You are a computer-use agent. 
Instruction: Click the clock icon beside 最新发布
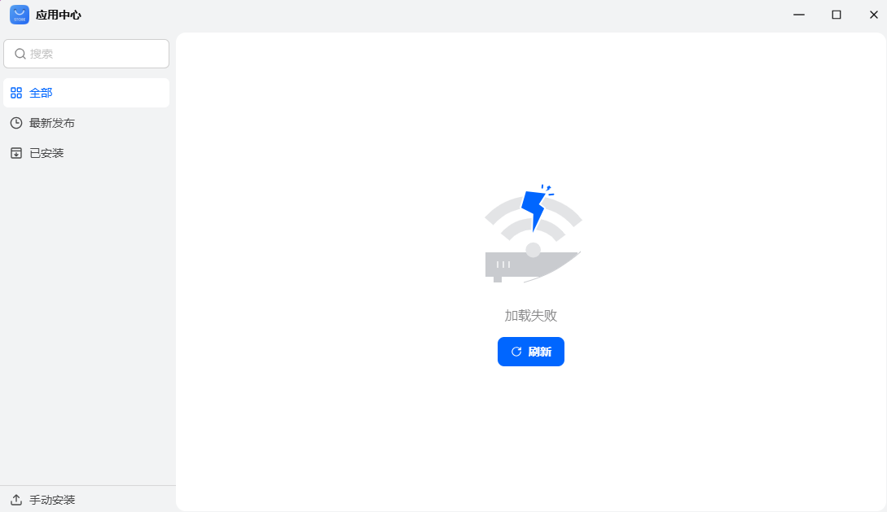(16, 123)
